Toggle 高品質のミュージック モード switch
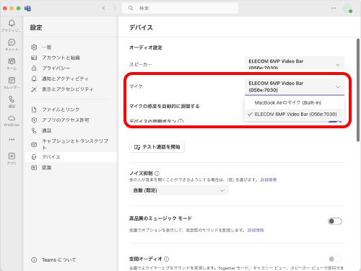The width and height of the screenshot is (361, 271). (335, 221)
